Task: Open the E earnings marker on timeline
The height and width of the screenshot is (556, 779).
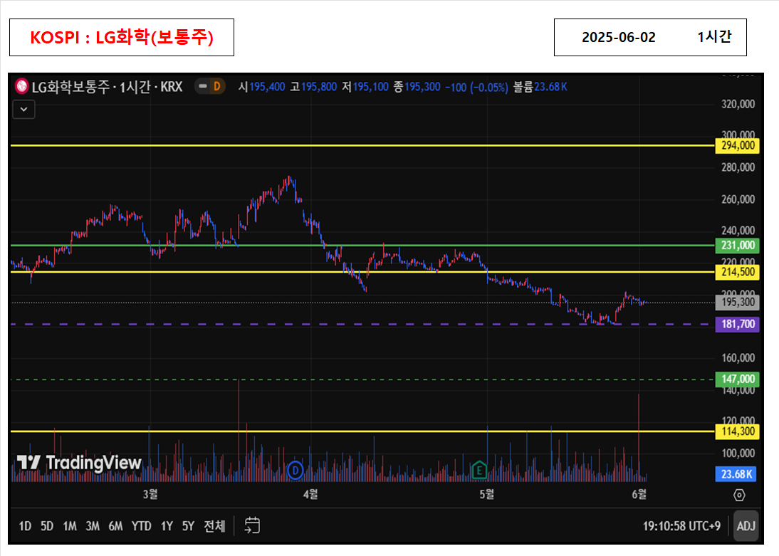Action: tap(479, 470)
